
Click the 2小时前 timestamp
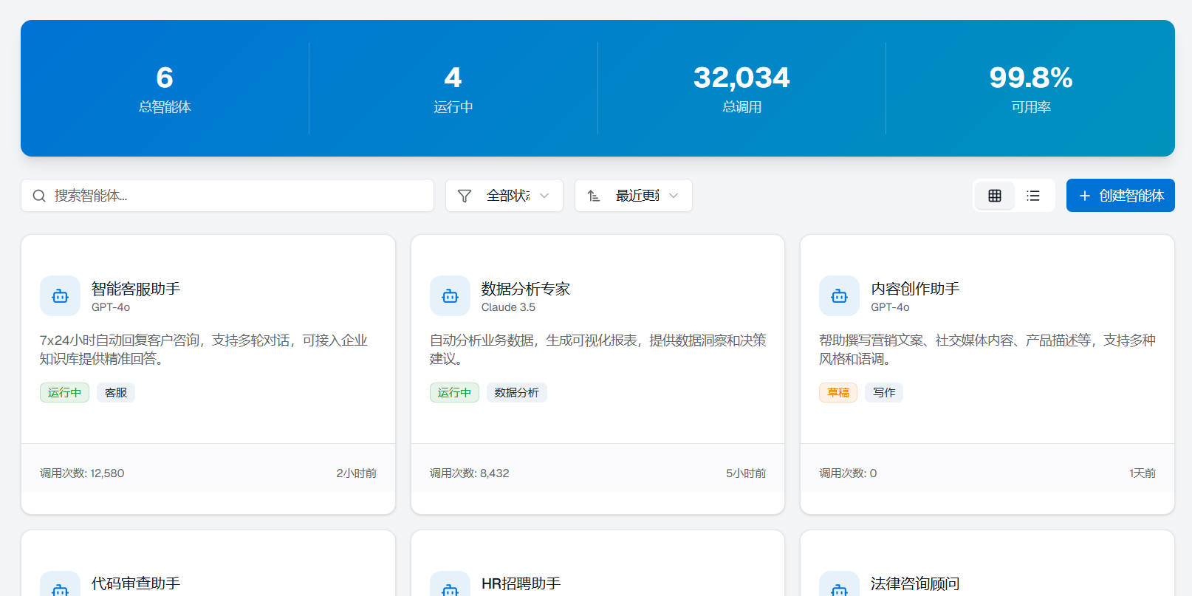pos(357,473)
